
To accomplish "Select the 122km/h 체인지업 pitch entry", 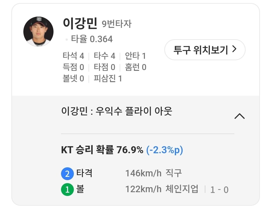I will [x=162, y=189].
